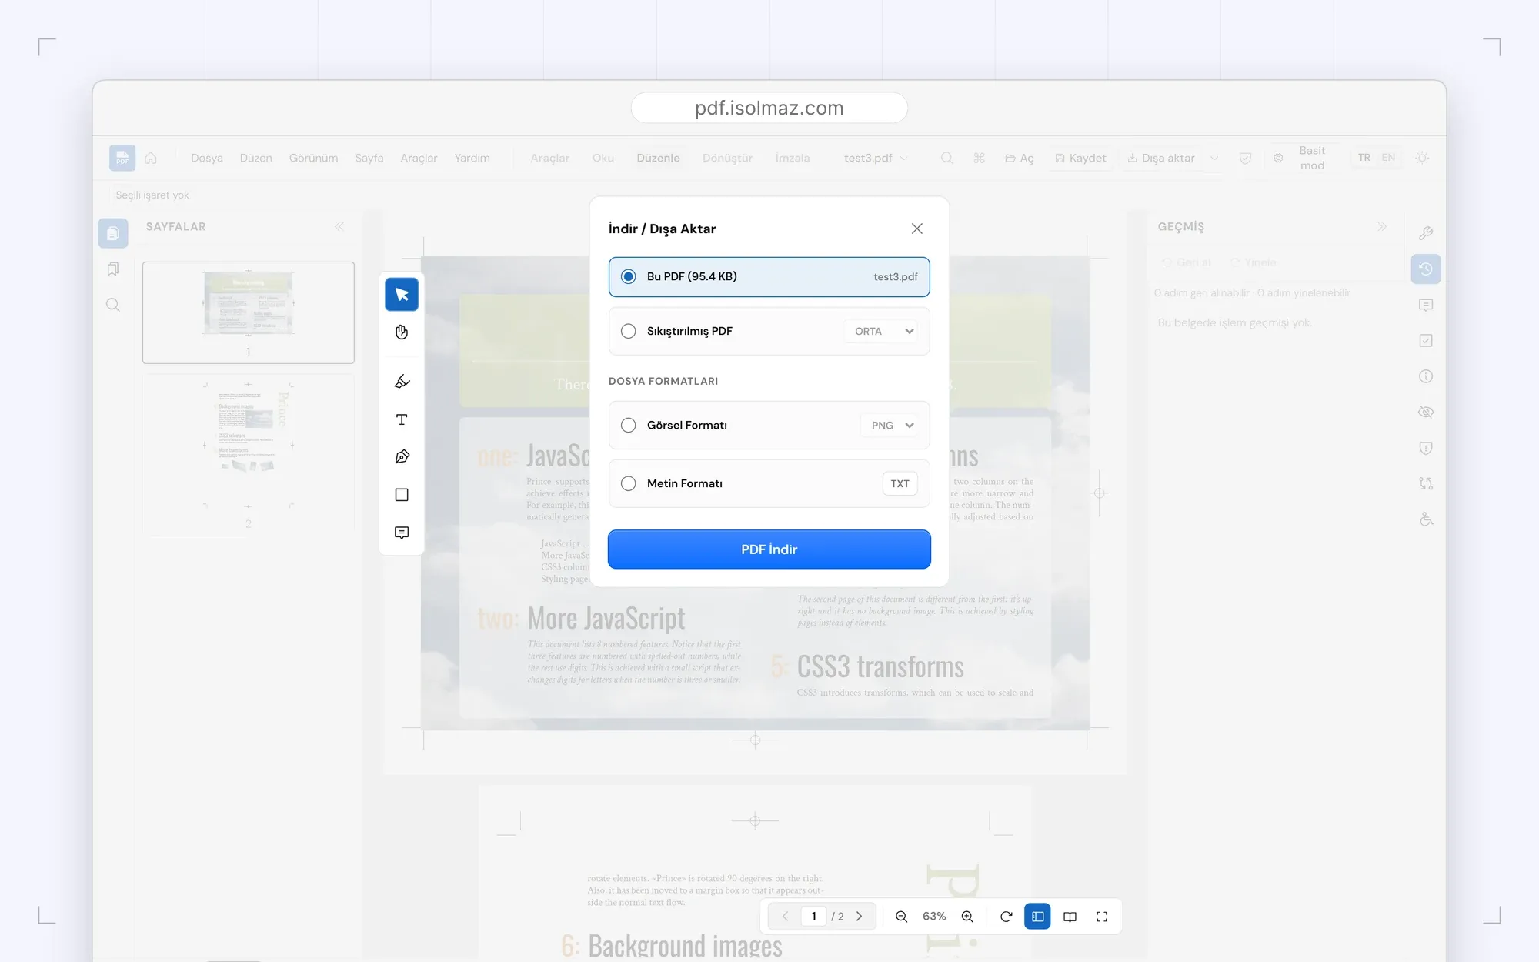This screenshot has height=962, width=1539.
Task: Select the comment note tool
Action: (402, 533)
